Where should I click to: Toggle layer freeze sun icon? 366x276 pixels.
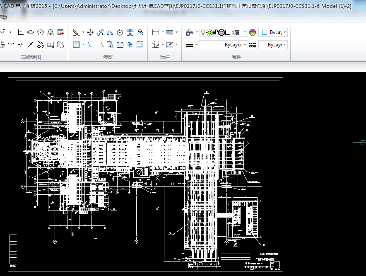(x=209, y=32)
